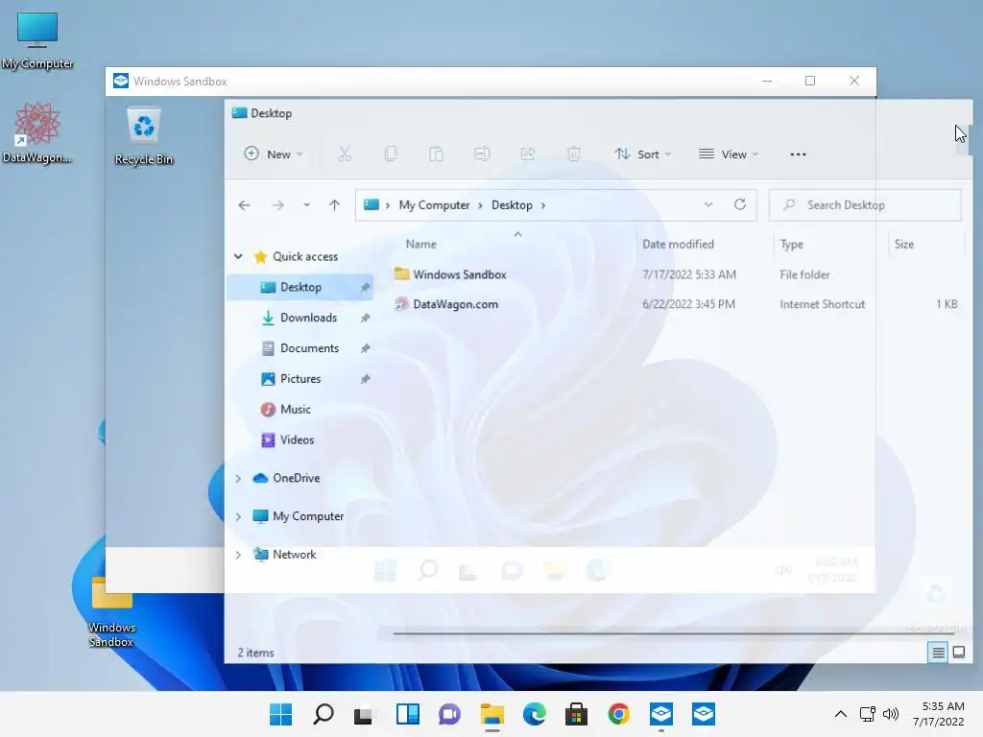
Task: Click the Delete trash icon
Action: tap(574, 154)
